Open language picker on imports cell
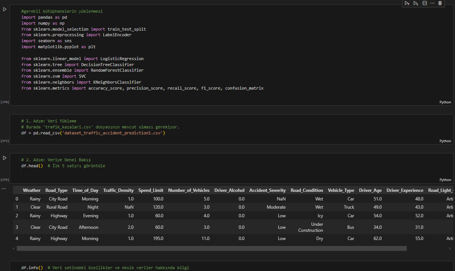Image resolution: width=455 pixels, height=271 pixels. [x=445, y=102]
